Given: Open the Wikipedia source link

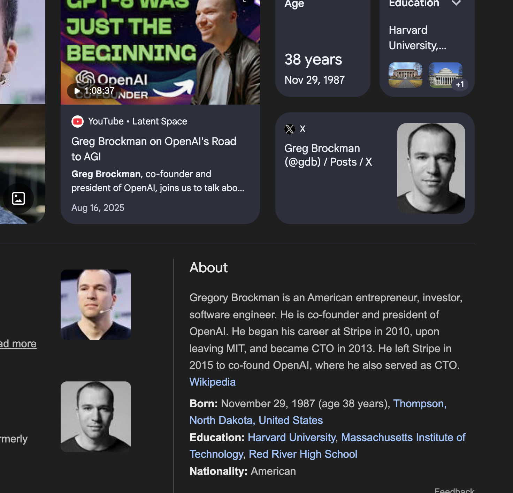Looking at the screenshot, I should (213, 382).
